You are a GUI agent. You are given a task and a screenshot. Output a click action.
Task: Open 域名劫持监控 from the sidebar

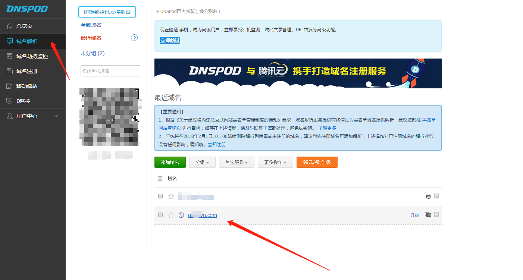33,56
